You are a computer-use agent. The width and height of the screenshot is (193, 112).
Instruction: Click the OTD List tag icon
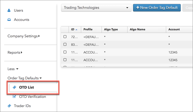pos(15,87)
